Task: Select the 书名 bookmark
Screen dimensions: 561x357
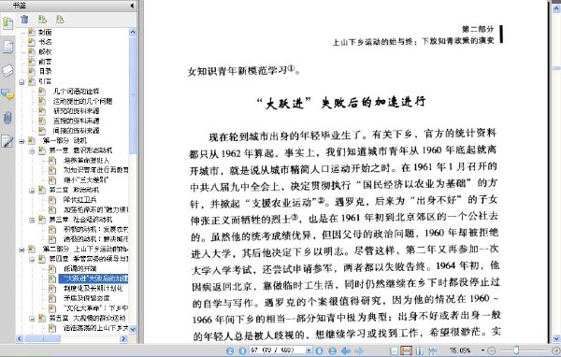Action: point(45,42)
